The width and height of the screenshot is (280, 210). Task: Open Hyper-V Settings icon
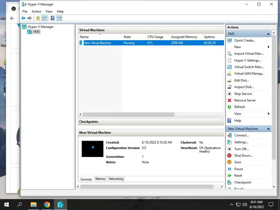click(x=229, y=60)
